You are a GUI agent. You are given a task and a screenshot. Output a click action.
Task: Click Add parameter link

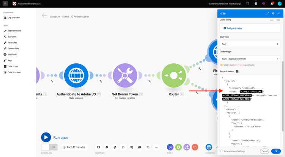click(233, 28)
